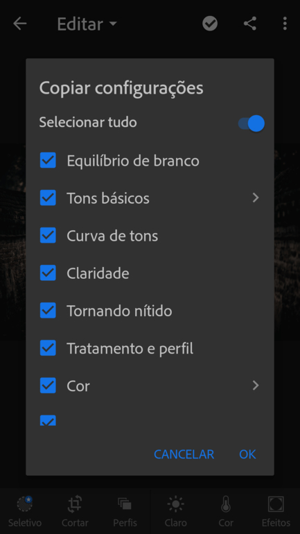
Task: Uncheck the Curva de tons checkbox
Action: (48, 235)
